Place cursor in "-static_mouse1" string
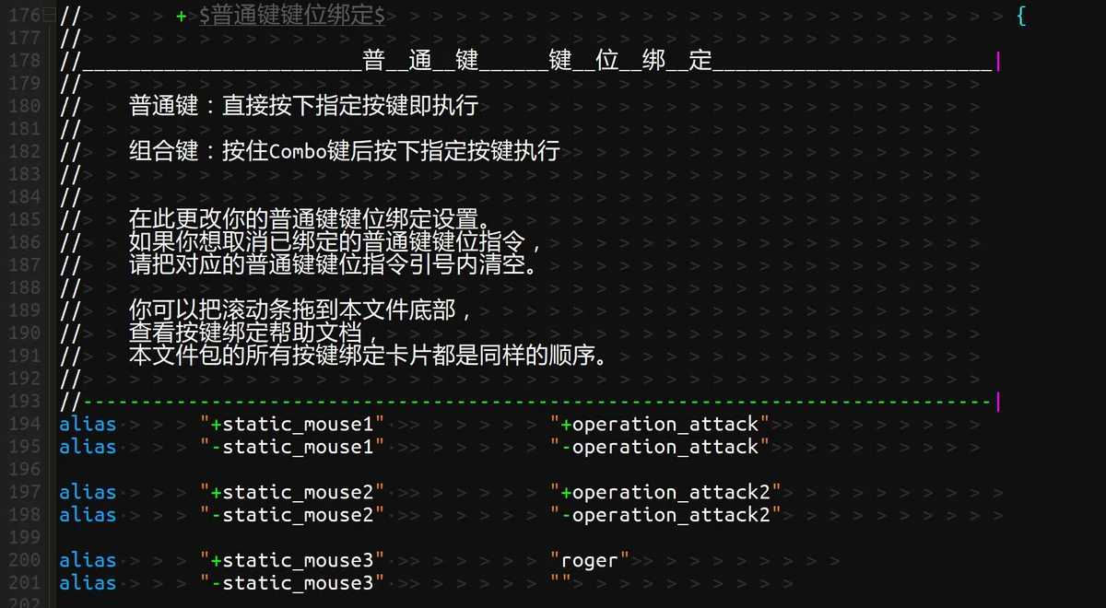The width and height of the screenshot is (1106, 608). pyautogui.click(x=292, y=447)
